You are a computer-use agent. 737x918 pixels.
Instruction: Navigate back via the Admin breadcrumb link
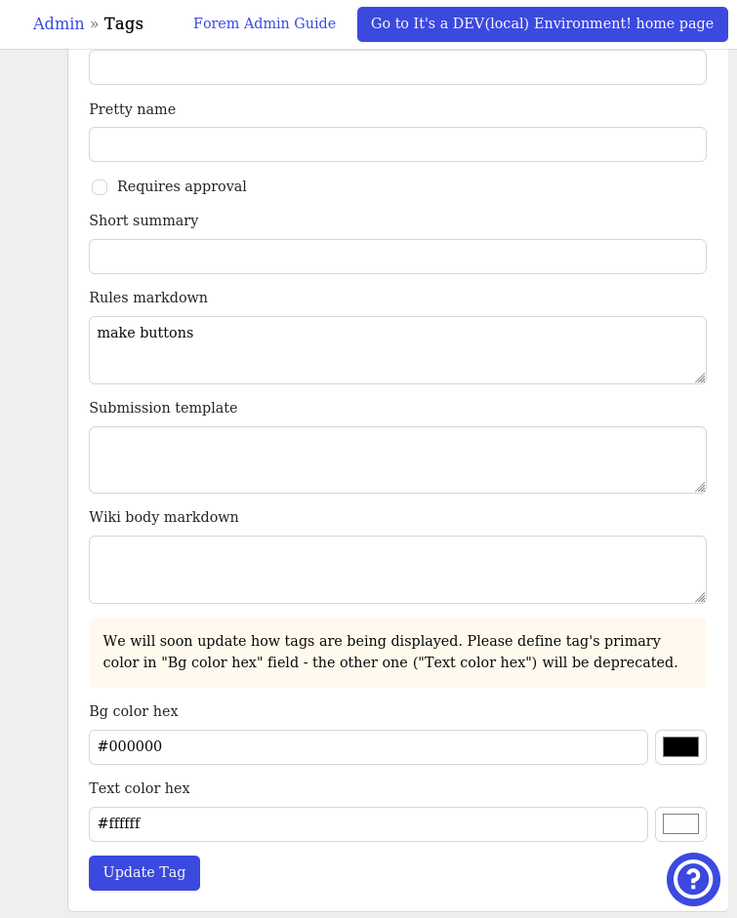[59, 23]
